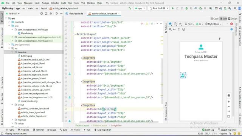This screenshot has height=136, width=242.
Task: Open the Refactor menu
Action: [55, 3]
